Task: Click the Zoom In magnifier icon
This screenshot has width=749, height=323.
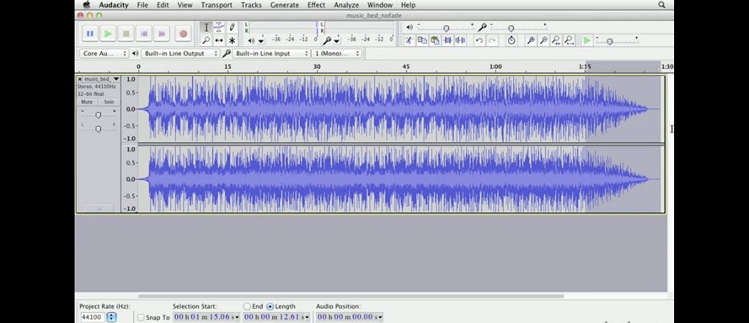Action: point(531,40)
